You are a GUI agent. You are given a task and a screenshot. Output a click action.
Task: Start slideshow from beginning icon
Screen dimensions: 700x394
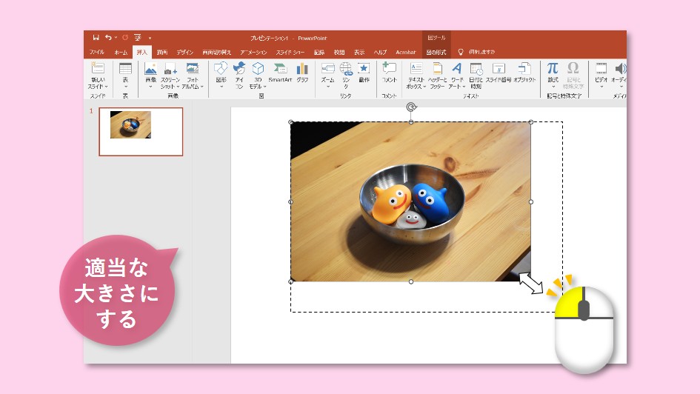(138, 38)
